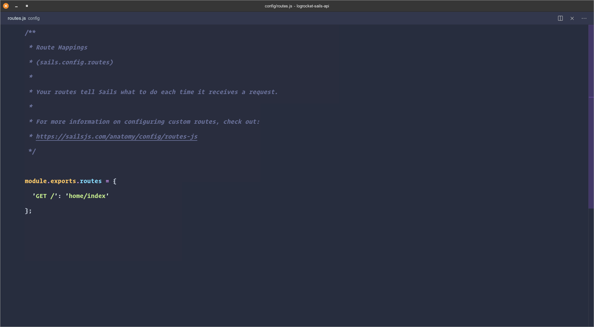Open the sailsjs.com routes documentation link

pyautogui.click(x=117, y=136)
